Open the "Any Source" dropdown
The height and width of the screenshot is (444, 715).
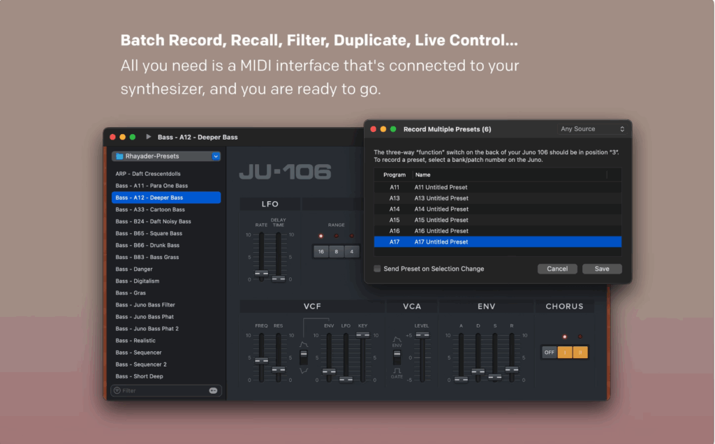click(592, 128)
